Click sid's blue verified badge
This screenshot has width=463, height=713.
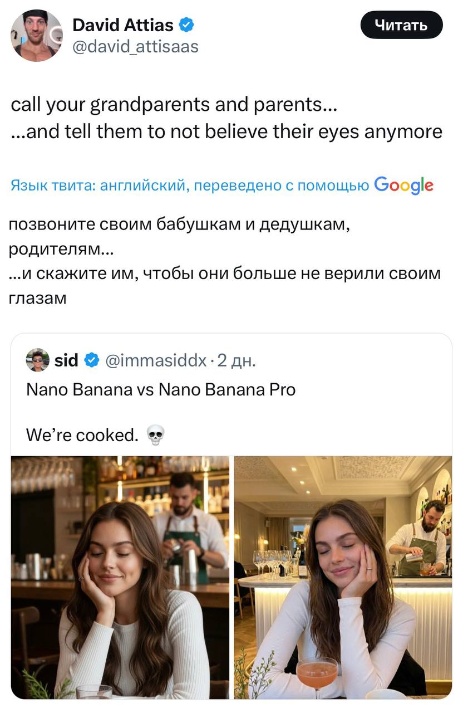(x=91, y=360)
